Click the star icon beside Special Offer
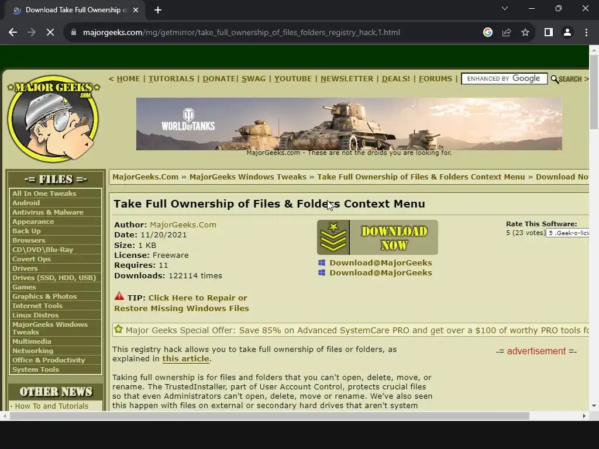Screen dimensions: 599x449 pos(118,329)
